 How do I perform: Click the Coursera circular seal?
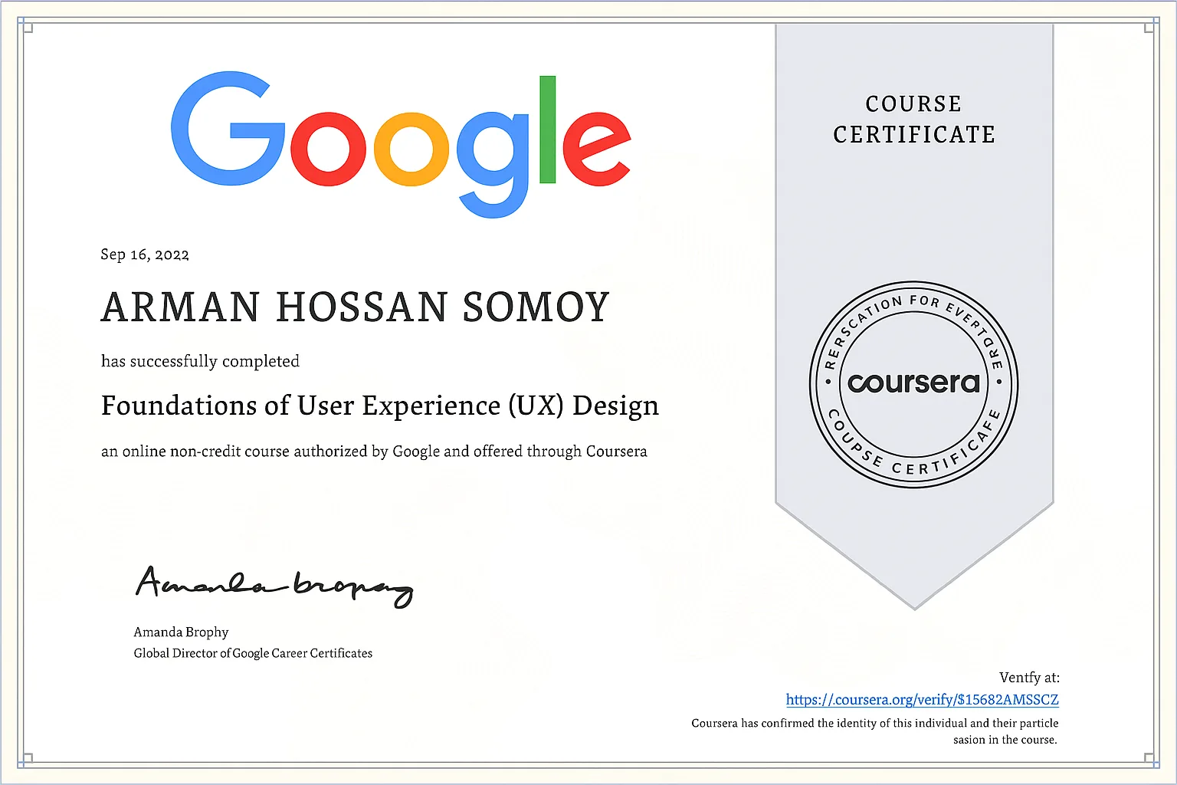pyautogui.click(x=914, y=384)
